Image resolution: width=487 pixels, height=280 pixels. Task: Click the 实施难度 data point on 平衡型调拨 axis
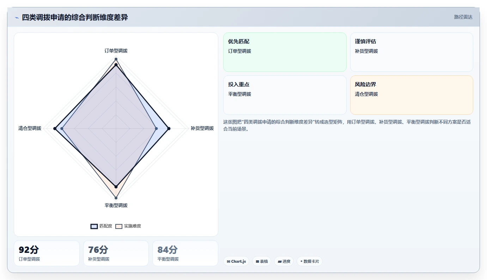[116, 198]
